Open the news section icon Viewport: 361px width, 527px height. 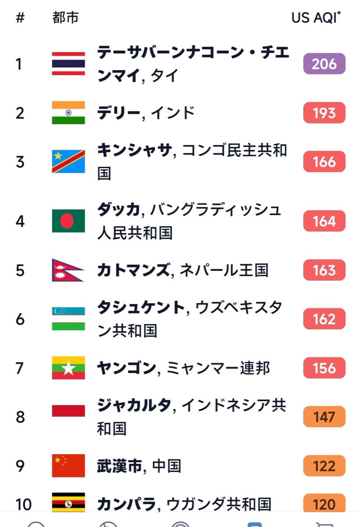point(181,523)
